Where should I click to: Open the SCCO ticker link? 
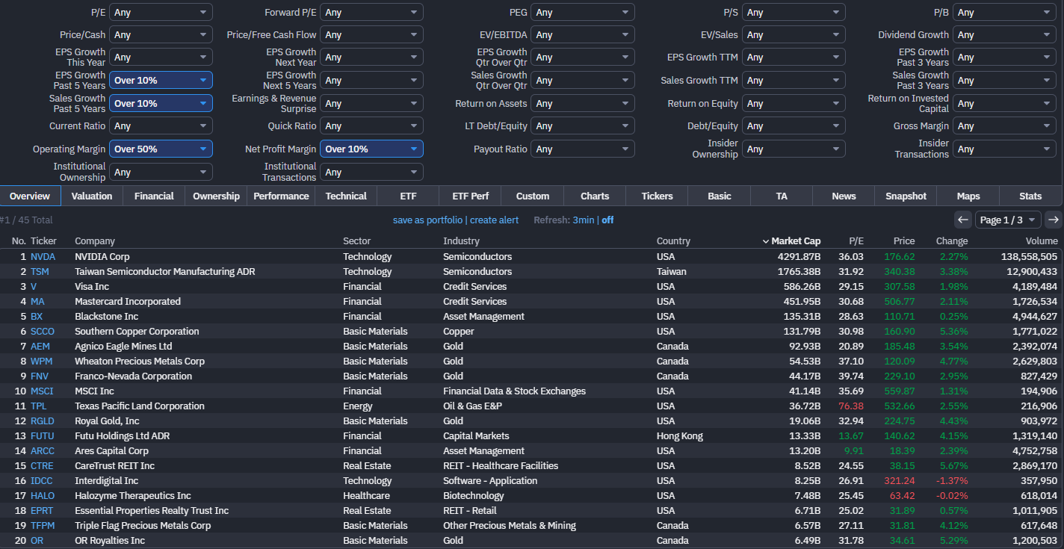(43, 332)
